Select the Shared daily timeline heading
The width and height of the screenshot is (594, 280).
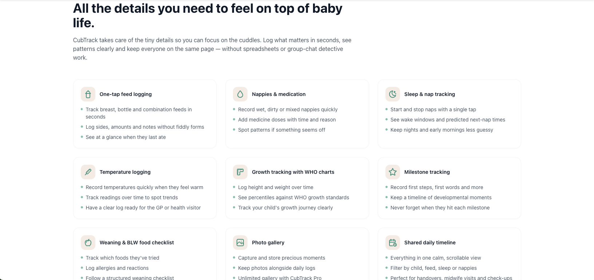pos(430,242)
